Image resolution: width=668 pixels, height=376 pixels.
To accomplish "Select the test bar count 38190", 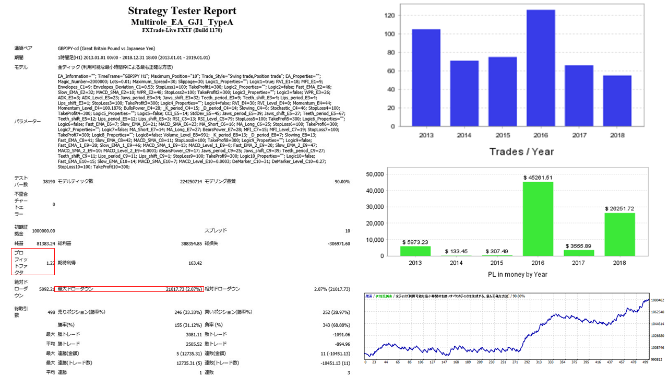I will click(x=48, y=181).
